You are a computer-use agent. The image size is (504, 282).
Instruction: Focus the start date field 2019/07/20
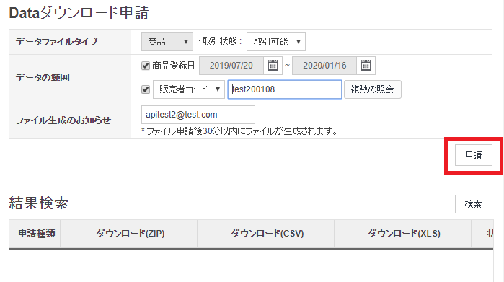(x=231, y=66)
